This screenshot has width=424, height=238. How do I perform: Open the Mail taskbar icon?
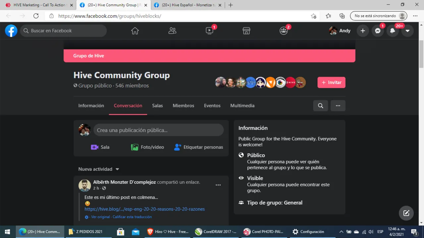coord(135,232)
